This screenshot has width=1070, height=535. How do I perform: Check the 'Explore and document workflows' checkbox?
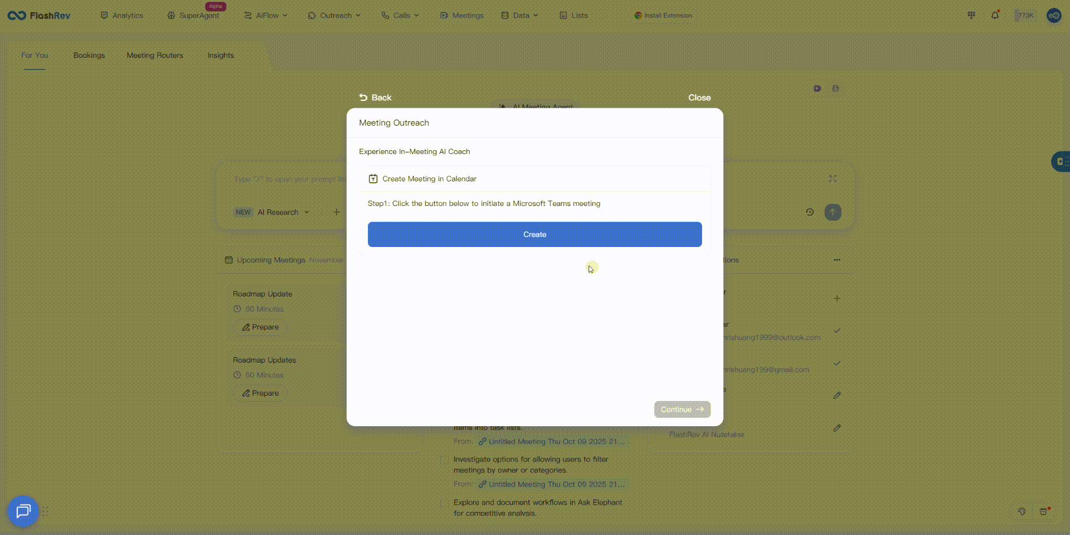click(445, 503)
